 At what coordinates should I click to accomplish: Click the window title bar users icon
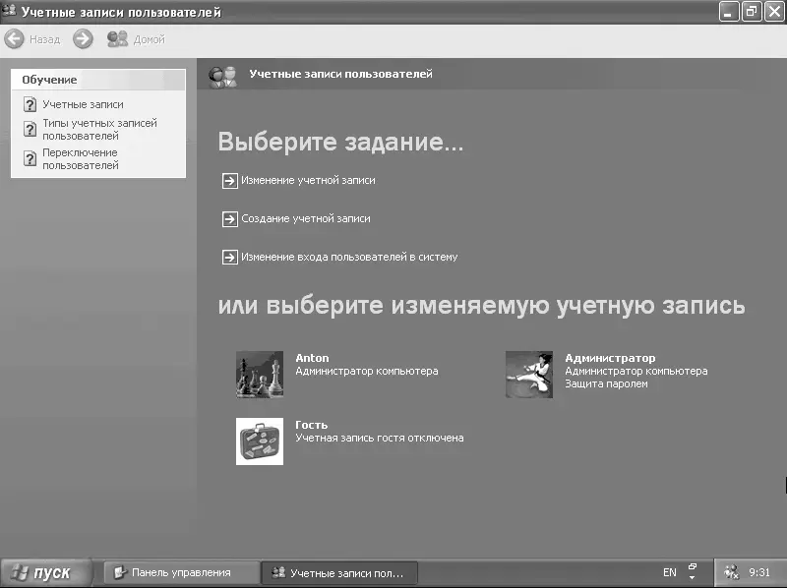(x=9, y=10)
